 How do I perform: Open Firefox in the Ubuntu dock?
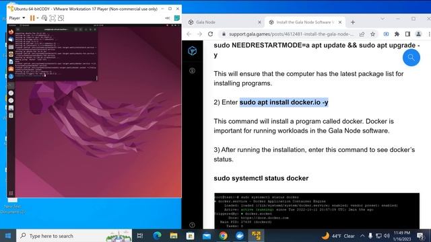pyautogui.click(x=11, y=32)
